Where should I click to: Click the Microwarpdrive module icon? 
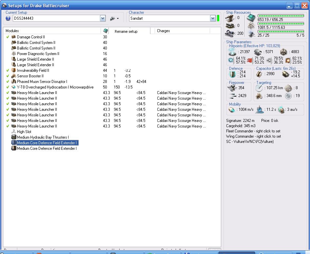14,87
